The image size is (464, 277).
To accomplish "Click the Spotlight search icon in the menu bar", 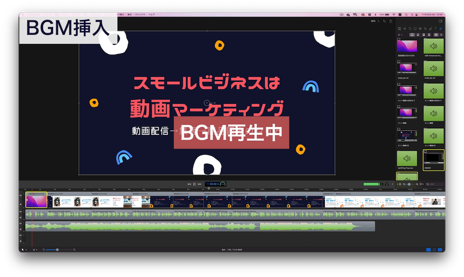I will pyautogui.click(x=412, y=15).
